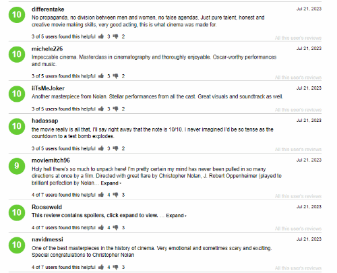Viewport: 337px width, 273px height.
Task: Thumbs down differentake's review
Action: 115,36
